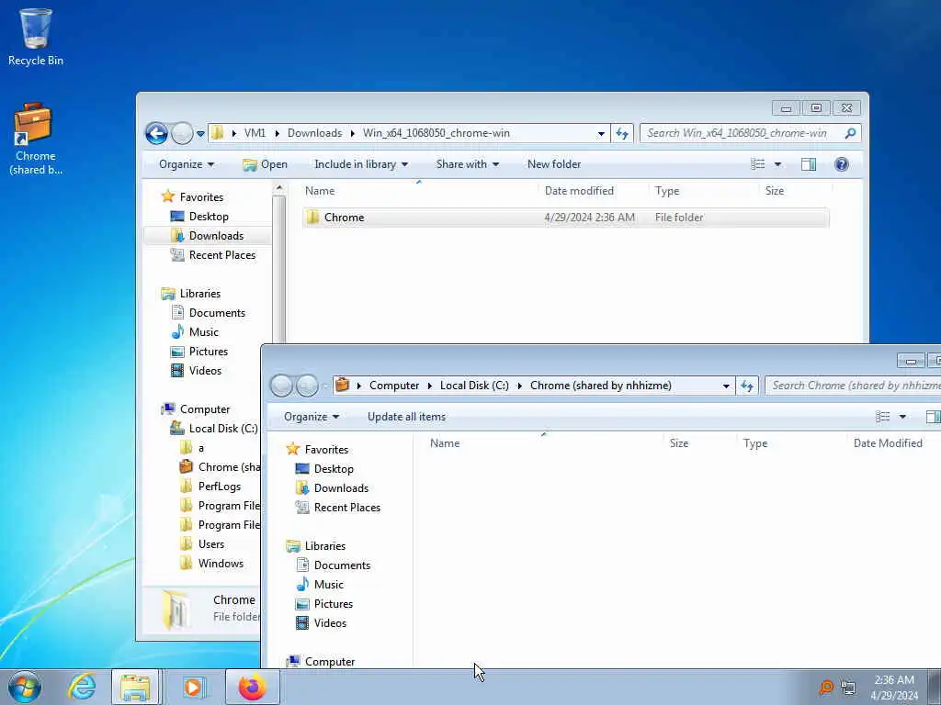
Task: Launch Firefox from the taskbar
Action: 252,687
